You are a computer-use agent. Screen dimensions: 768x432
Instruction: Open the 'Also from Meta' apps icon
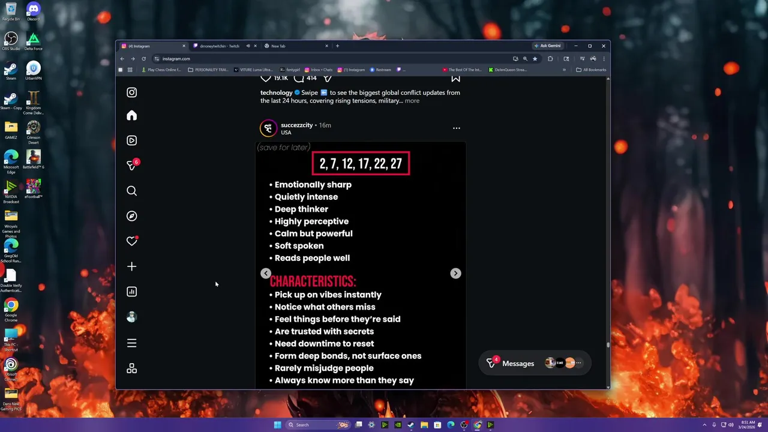pyautogui.click(x=131, y=369)
